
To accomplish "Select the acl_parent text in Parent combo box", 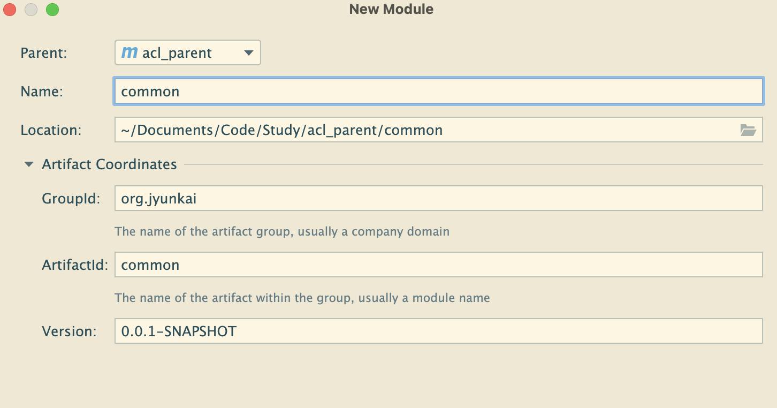I will (x=177, y=53).
